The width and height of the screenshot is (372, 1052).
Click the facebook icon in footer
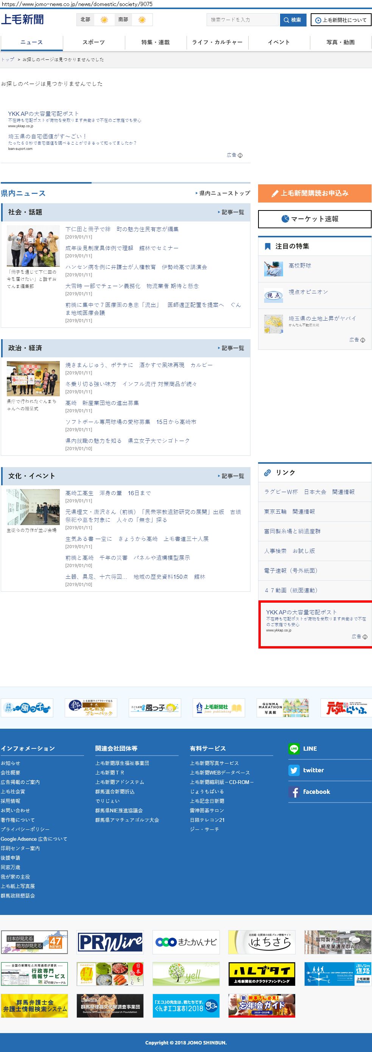[x=294, y=792]
